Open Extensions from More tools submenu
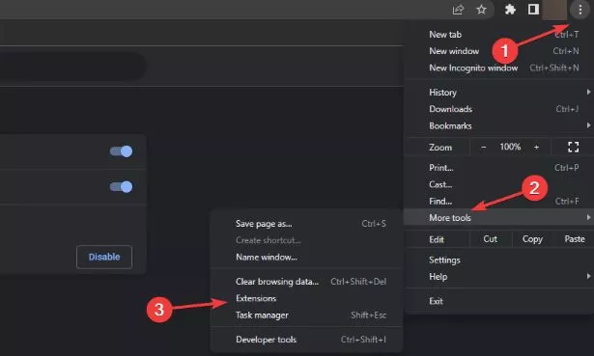 306,298
